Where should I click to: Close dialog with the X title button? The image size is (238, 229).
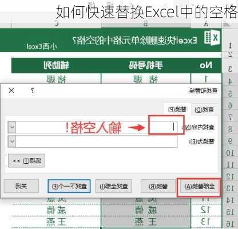(11, 90)
